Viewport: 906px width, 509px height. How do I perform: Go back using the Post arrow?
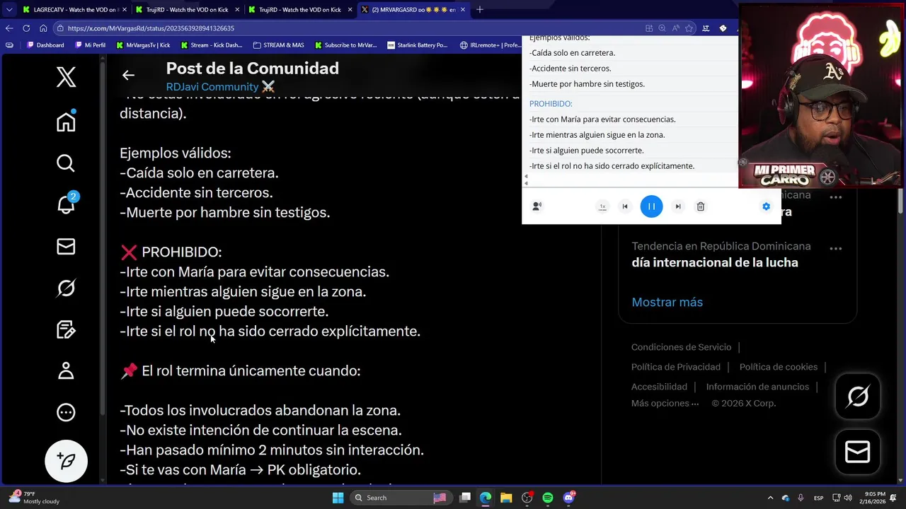[128, 75]
